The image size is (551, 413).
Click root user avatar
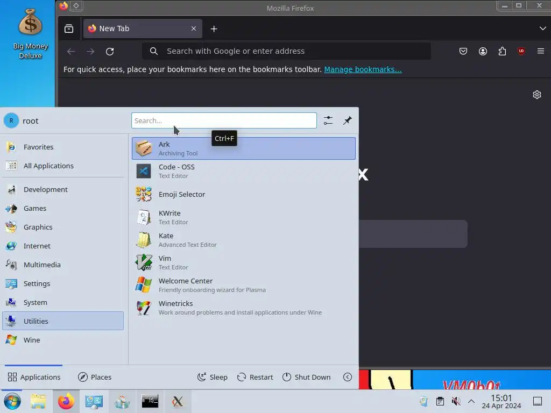[x=11, y=120]
